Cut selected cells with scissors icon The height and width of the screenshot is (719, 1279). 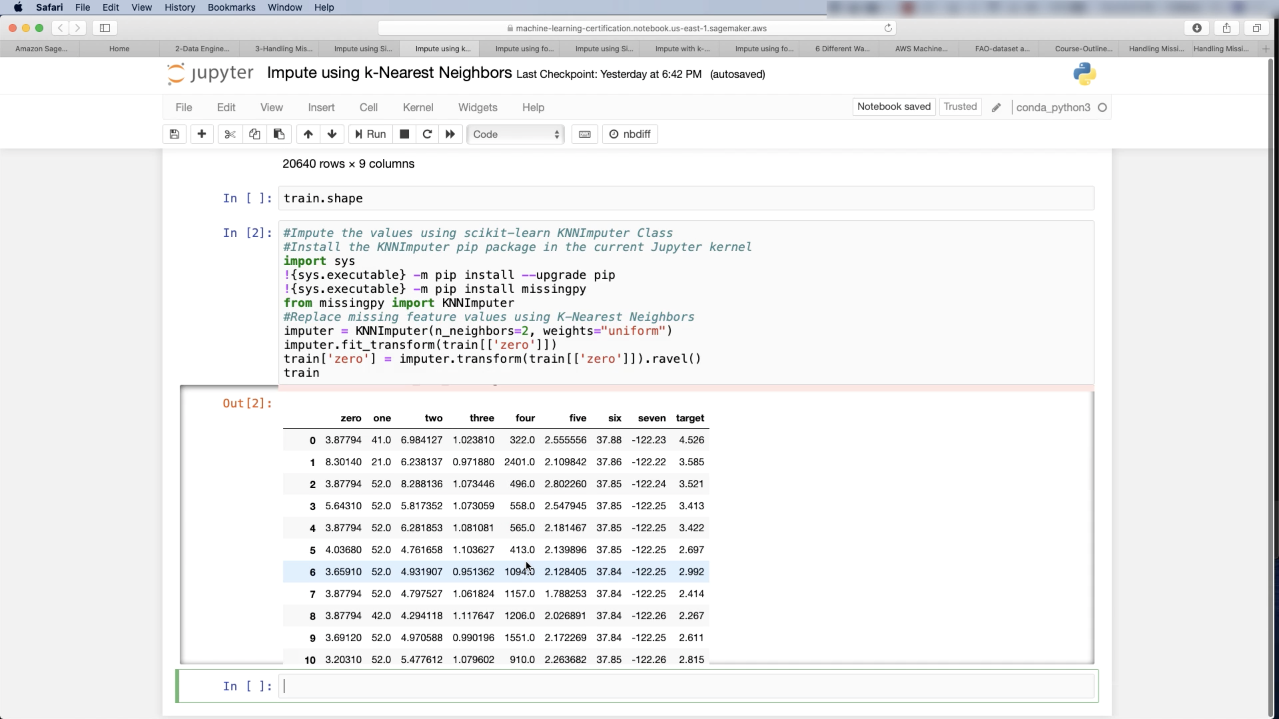tap(230, 134)
